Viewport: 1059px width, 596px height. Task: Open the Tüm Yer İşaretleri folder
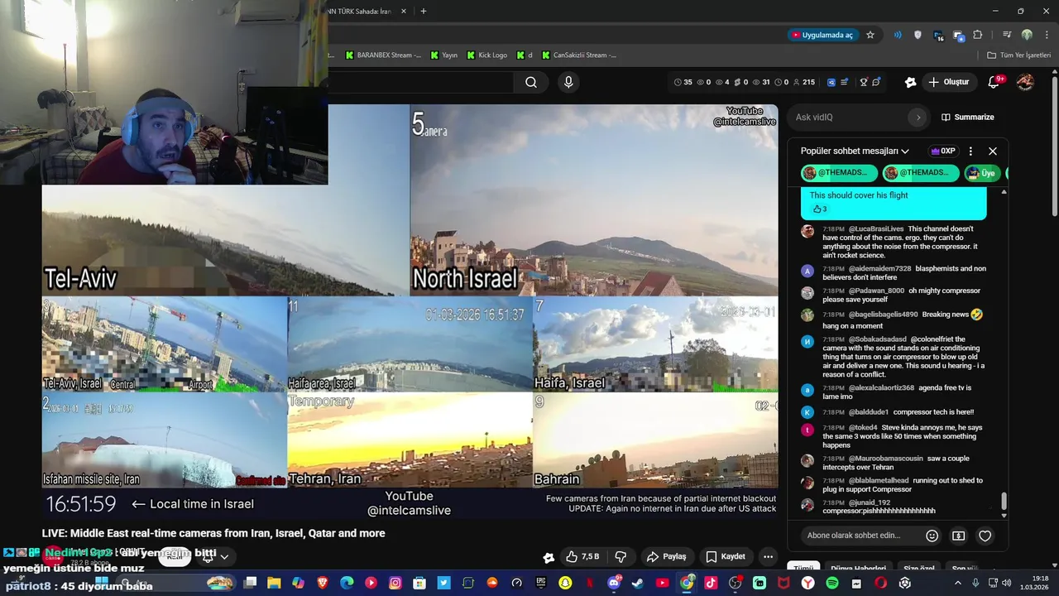click(1019, 55)
